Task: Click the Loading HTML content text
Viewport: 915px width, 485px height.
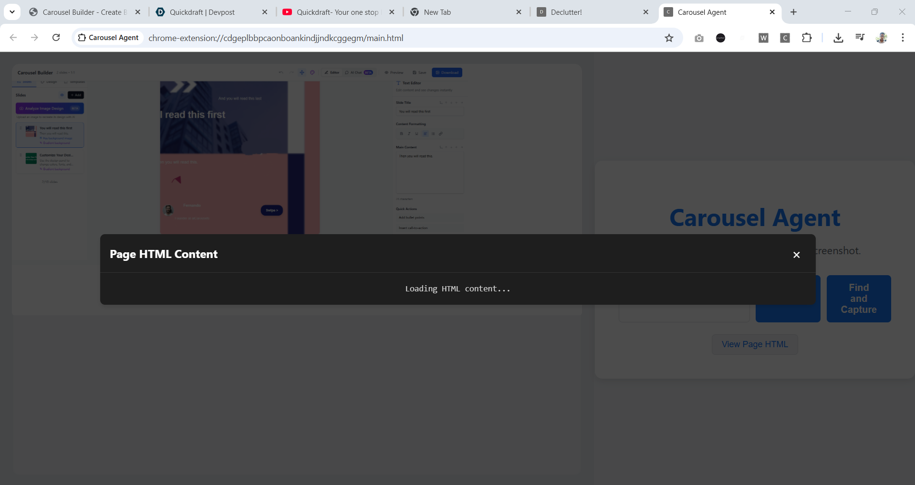Action: pos(457,289)
